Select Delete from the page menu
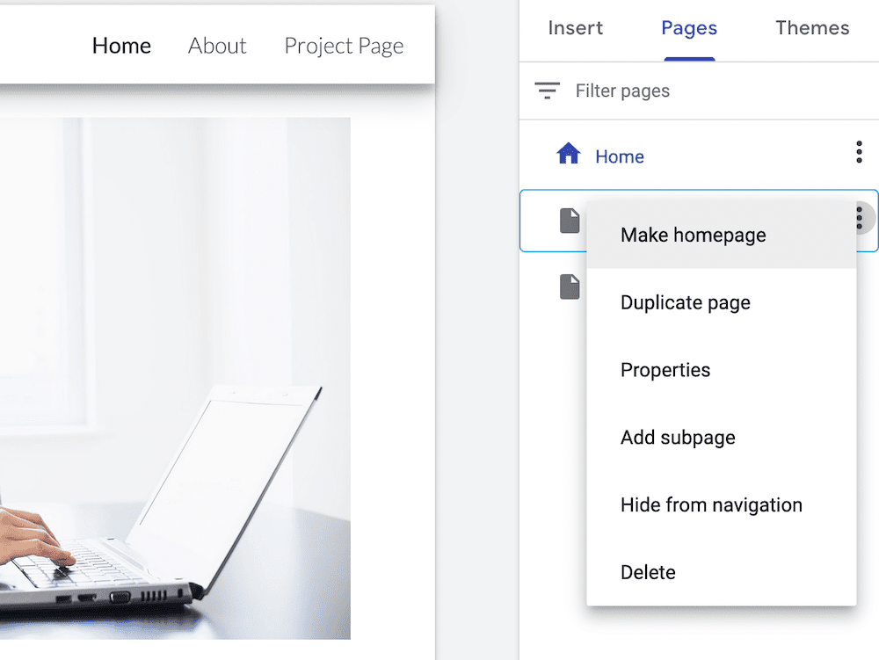This screenshot has width=879, height=660. [649, 572]
